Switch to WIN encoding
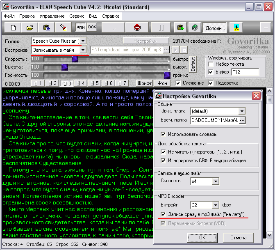275x250 pixels. pyautogui.click(x=81, y=27)
